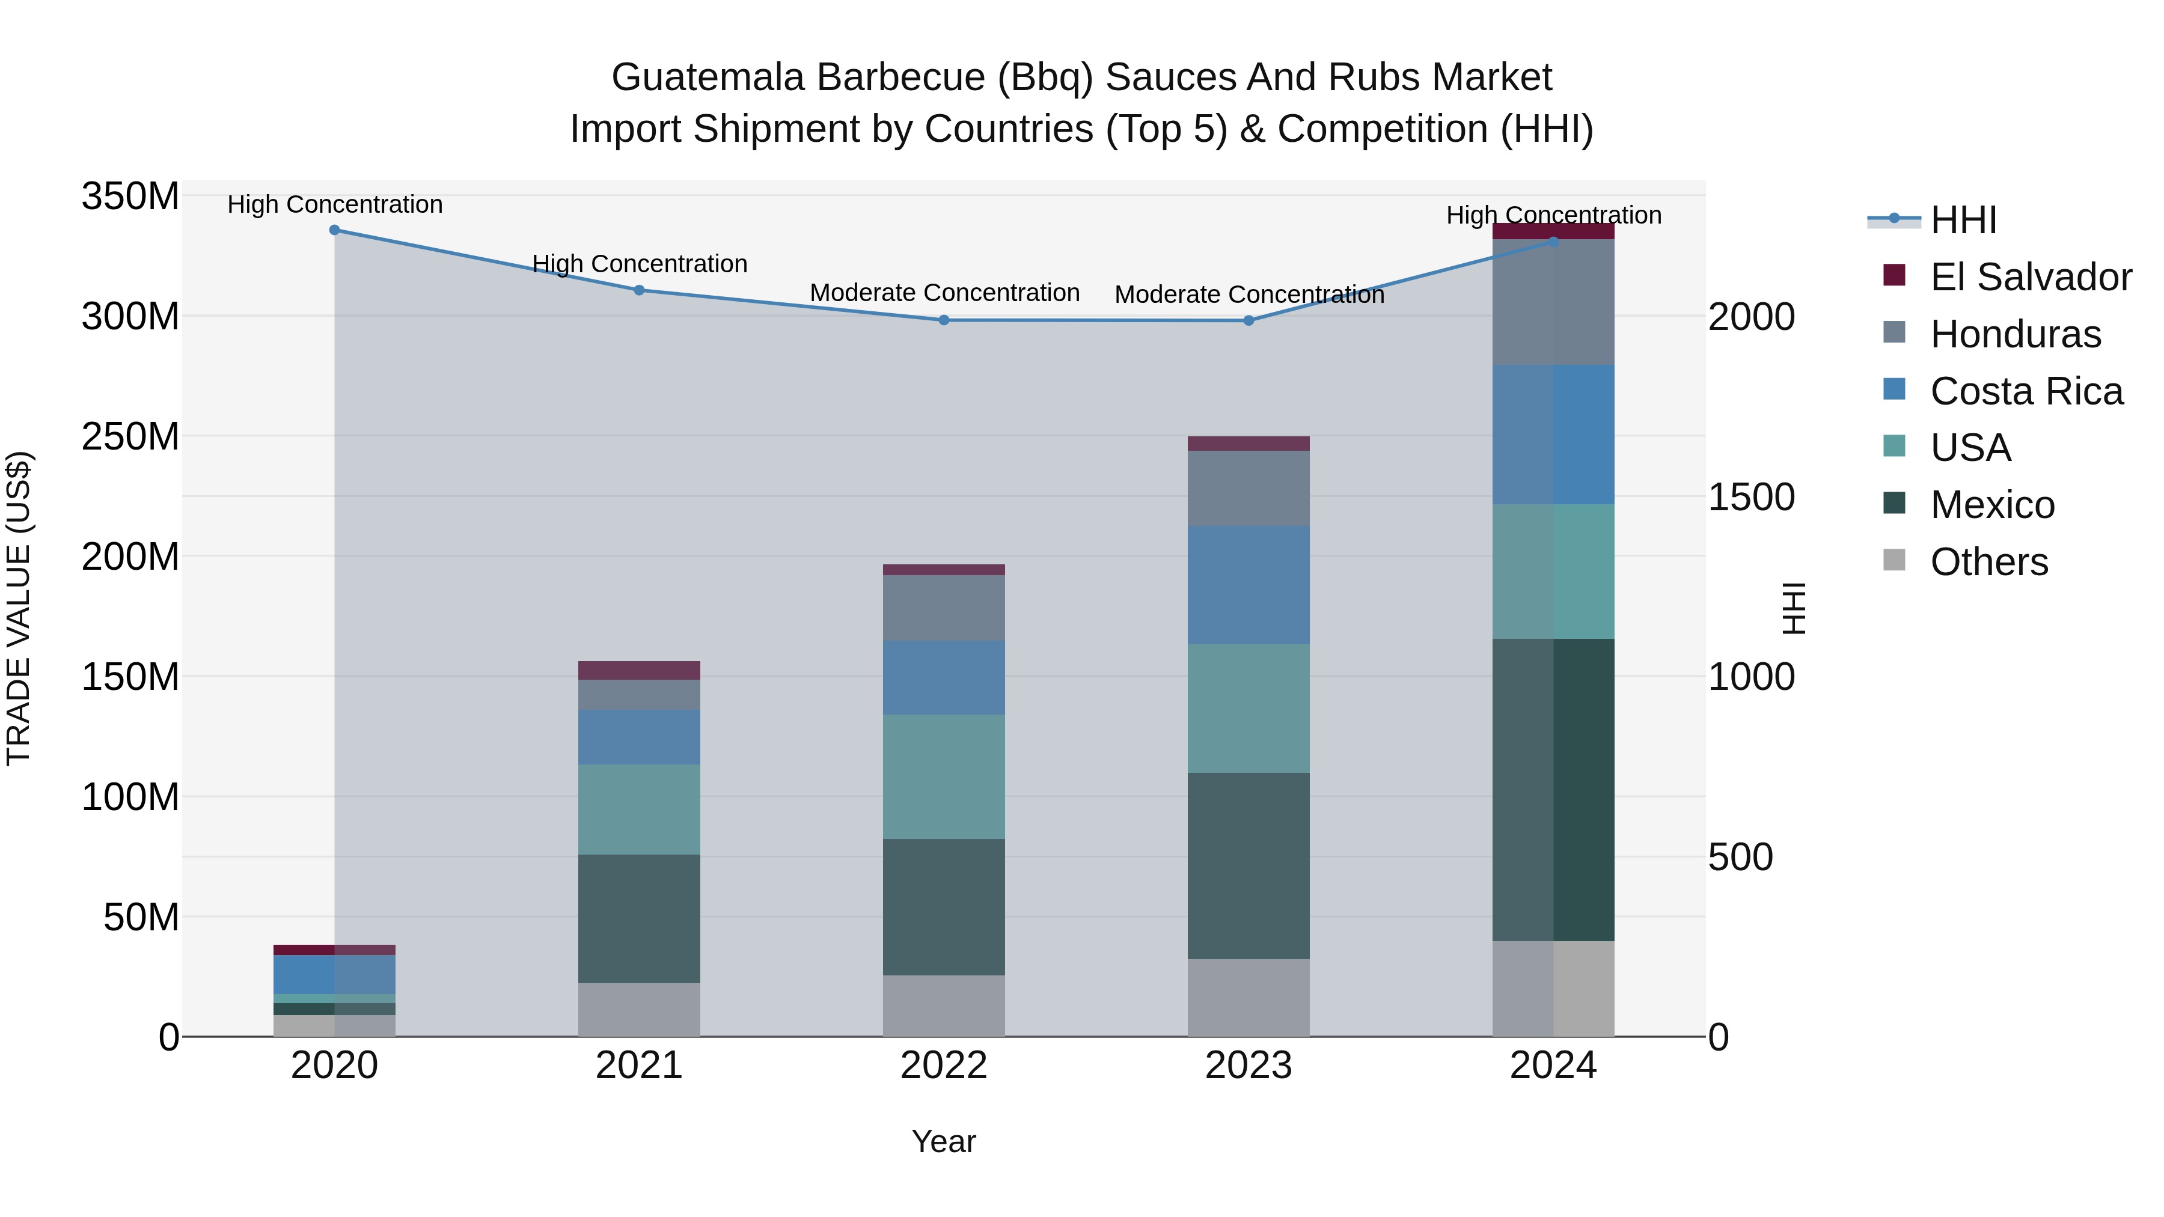Select the USA segment of 2021 bar
This screenshot has width=2164, height=1217.
coord(640,810)
